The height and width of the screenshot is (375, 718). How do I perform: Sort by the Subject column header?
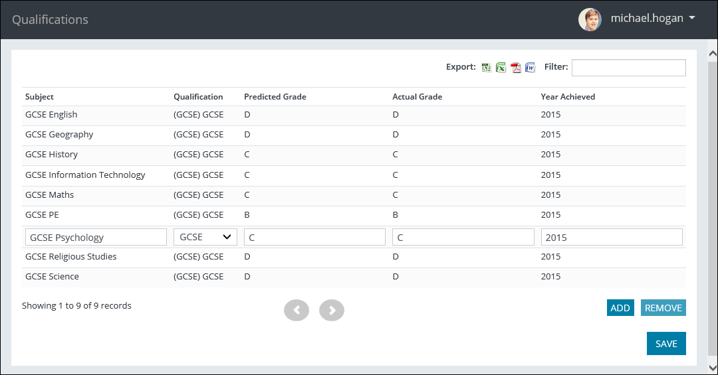click(40, 97)
